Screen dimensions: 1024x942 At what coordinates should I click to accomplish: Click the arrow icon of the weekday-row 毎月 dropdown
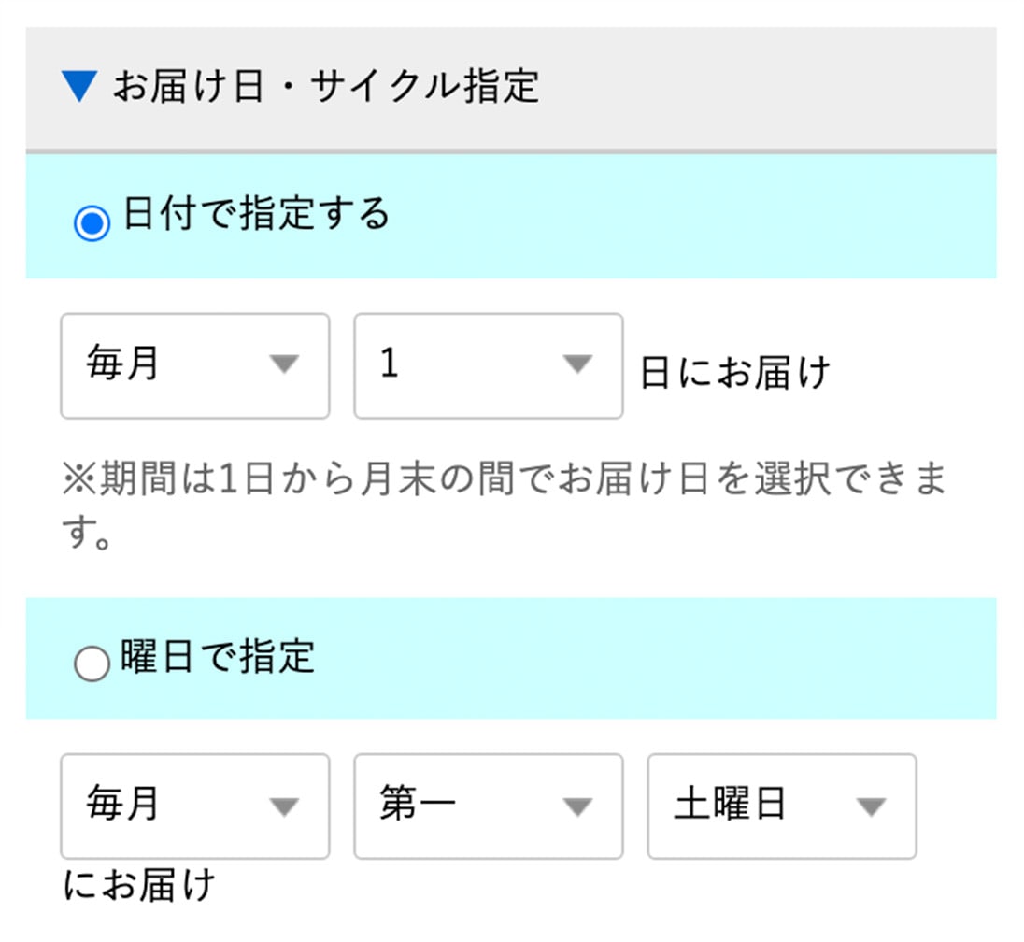coord(283,806)
